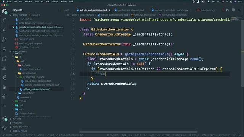Viewport: 244px width, 137px height.
Task: Collapse the auth folder
Action: click(x=23, y=61)
